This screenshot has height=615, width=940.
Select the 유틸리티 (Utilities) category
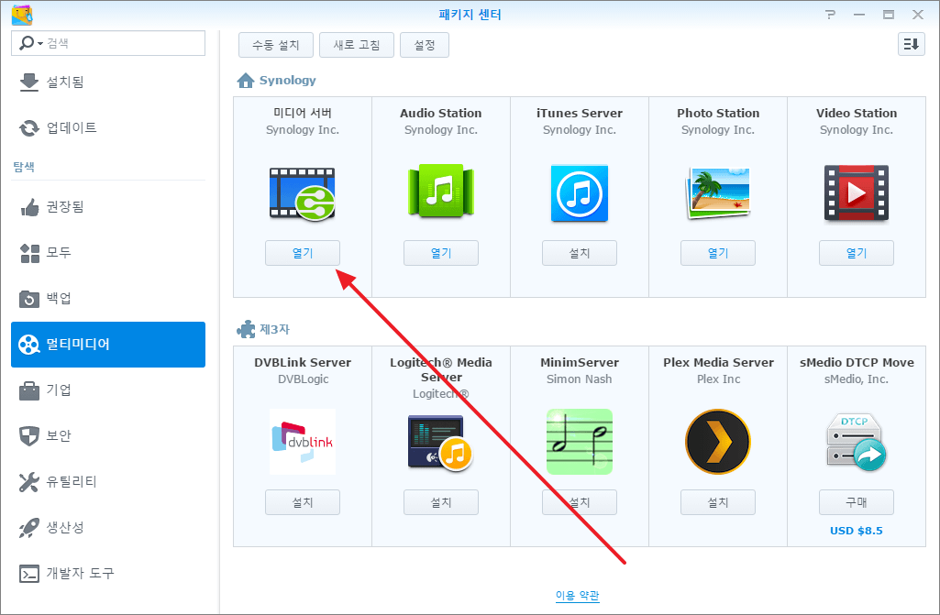coord(108,481)
